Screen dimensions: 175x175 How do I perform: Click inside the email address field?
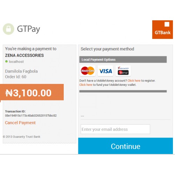(x=115, y=129)
